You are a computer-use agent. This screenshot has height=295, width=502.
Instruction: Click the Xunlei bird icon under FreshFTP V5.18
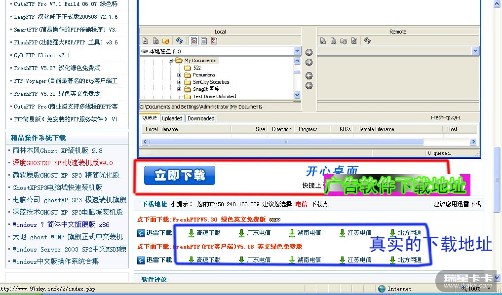[141, 260]
